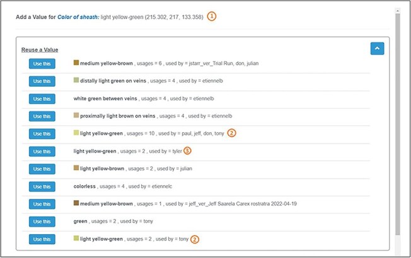The image size is (411, 258).
Task: Reuse light yellow-green value used by tyler
Action: (x=42, y=151)
